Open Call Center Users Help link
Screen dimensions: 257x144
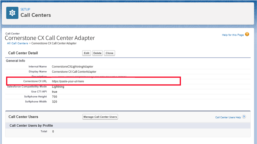coord(228,117)
